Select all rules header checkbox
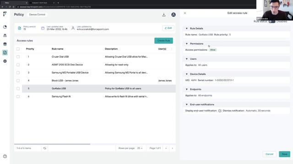 pyautogui.click(x=18, y=49)
